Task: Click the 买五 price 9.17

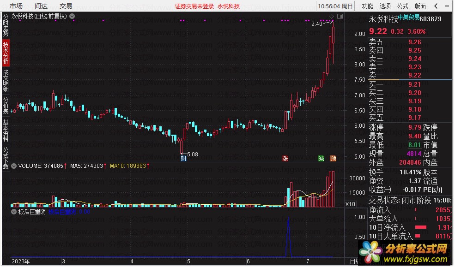Action: [415, 118]
